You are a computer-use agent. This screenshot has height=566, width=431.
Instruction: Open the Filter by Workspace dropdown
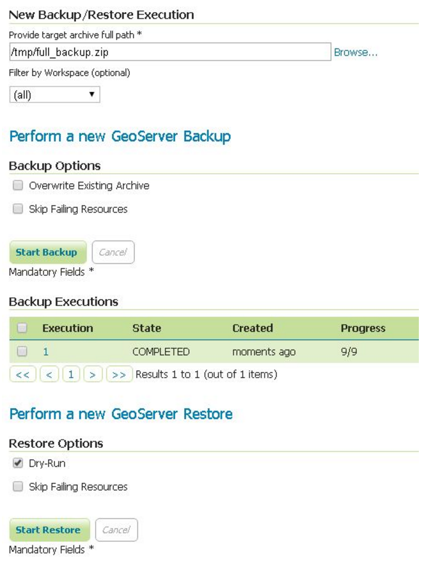click(55, 95)
